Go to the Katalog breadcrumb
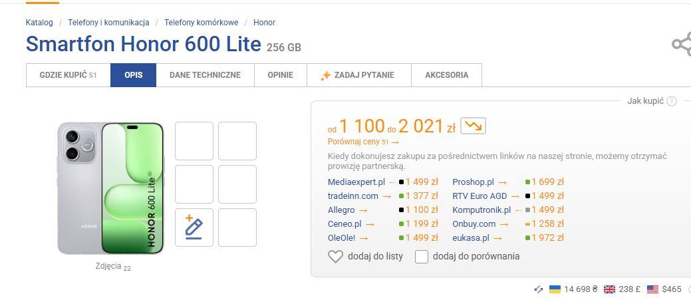 [x=39, y=22]
